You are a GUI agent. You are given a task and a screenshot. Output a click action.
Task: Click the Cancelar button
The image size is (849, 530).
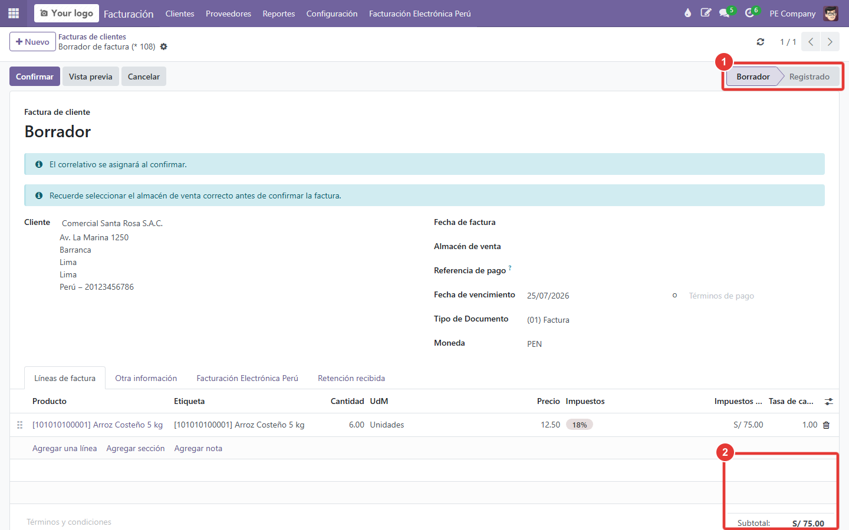coord(144,77)
